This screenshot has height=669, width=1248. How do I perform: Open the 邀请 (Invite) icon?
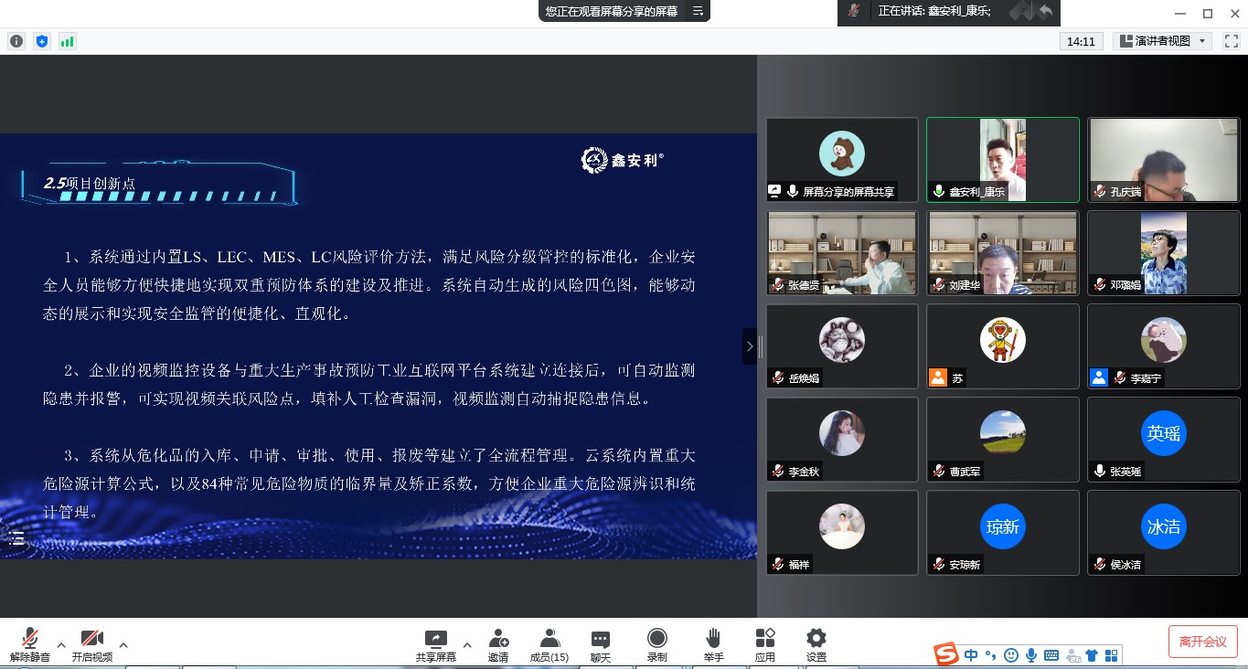pos(498,639)
